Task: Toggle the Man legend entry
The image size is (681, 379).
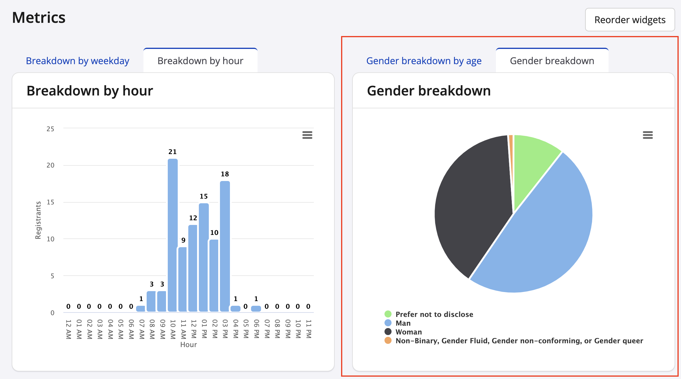Action: click(403, 323)
